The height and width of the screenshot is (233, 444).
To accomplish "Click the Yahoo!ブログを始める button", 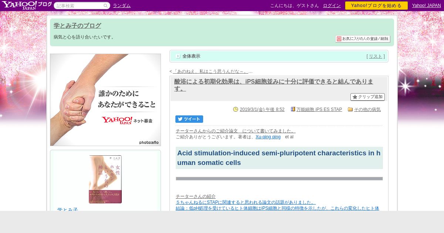I will pyautogui.click(x=376, y=6).
